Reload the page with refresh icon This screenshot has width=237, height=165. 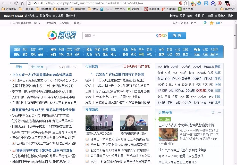pos(16,3)
